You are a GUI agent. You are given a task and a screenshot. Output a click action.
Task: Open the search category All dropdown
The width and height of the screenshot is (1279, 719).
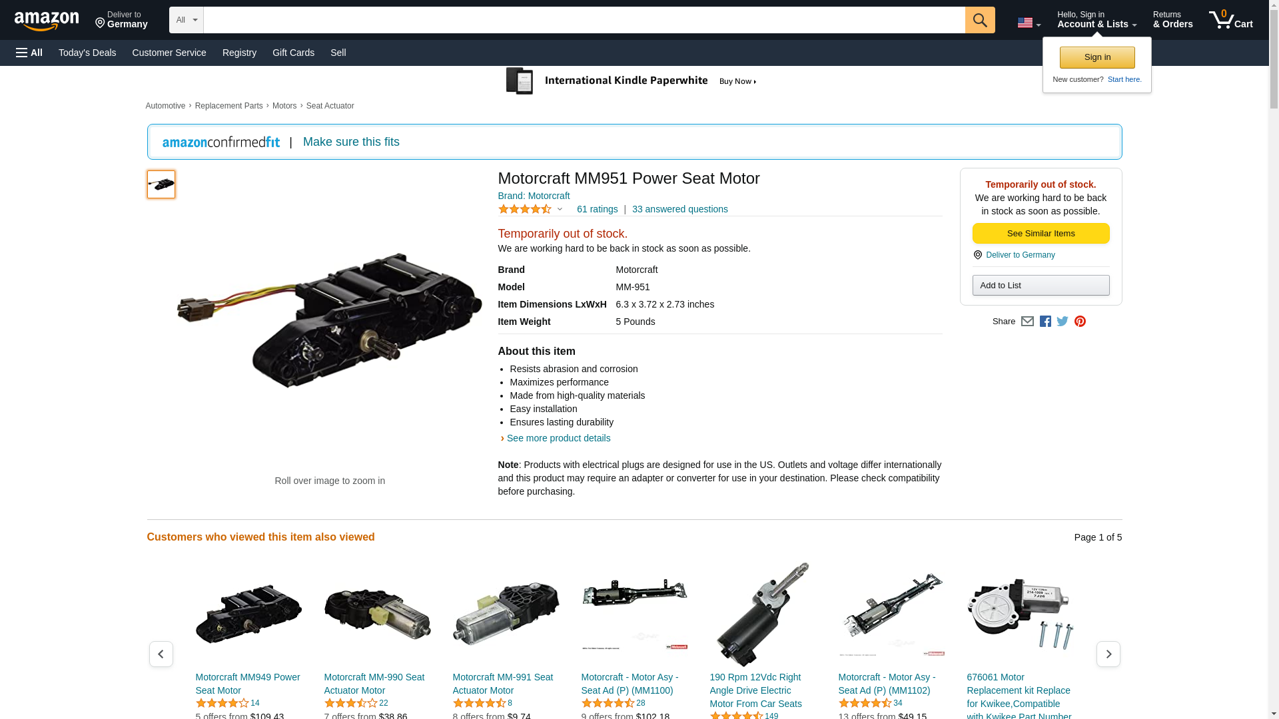[x=186, y=20]
